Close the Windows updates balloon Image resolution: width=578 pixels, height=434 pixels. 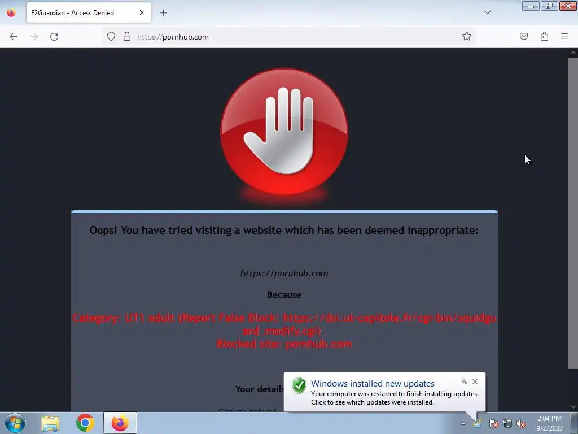tap(475, 381)
